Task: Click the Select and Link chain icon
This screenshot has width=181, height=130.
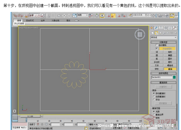Action: pos(15,16)
